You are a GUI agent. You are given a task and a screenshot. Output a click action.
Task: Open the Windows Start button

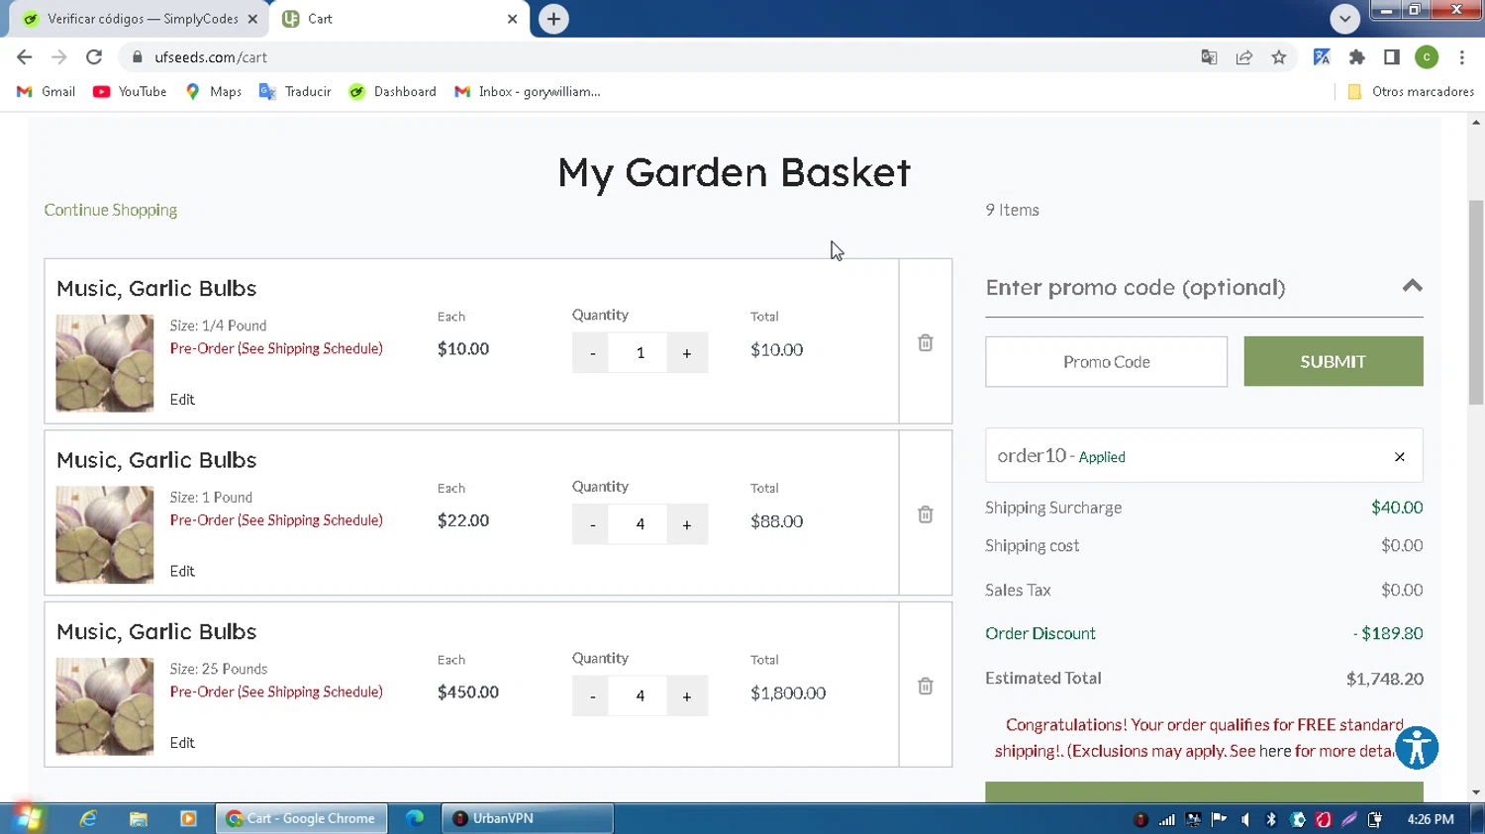tap(27, 818)
